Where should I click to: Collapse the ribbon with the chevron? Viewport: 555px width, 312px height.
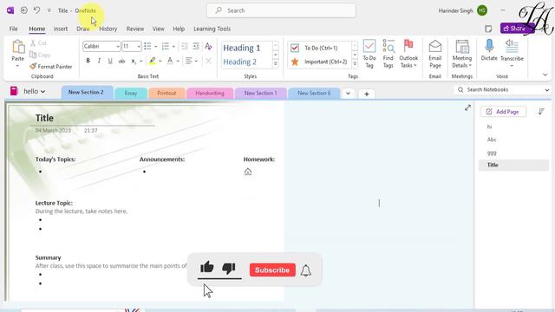point(545,75)
